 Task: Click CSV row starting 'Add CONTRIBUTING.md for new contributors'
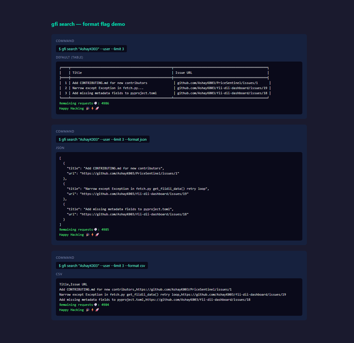point(145,289)
